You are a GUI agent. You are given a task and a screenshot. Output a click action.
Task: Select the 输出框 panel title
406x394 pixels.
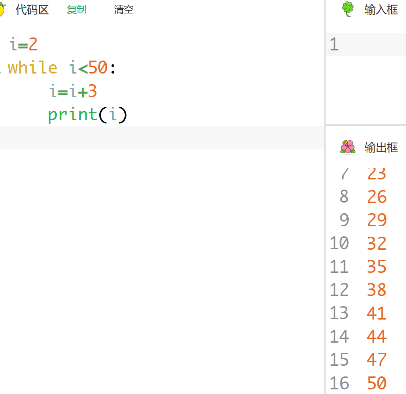pos(381,148)
